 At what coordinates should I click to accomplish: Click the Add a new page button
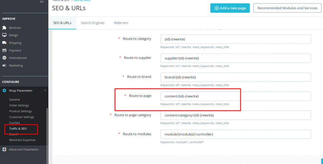point(230,8)
